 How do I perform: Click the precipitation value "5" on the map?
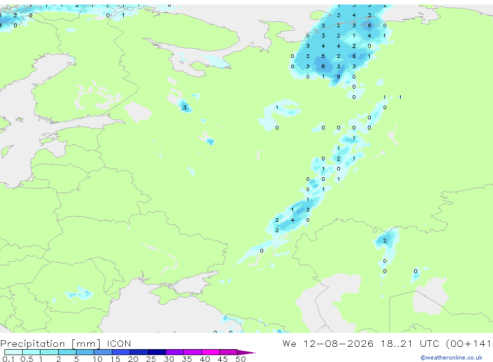pyautogui.click(x=323, y=56)
